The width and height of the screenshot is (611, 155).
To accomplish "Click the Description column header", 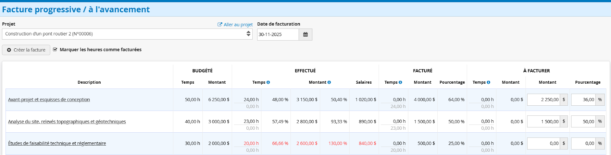I will coord(89,82).
